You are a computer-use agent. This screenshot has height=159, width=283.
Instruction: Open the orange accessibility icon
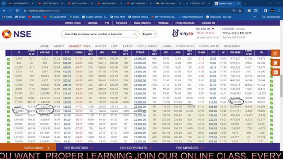pos(275,53)
